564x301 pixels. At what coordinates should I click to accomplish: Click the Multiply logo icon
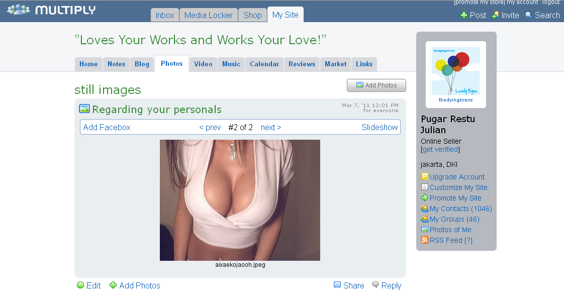18,10
